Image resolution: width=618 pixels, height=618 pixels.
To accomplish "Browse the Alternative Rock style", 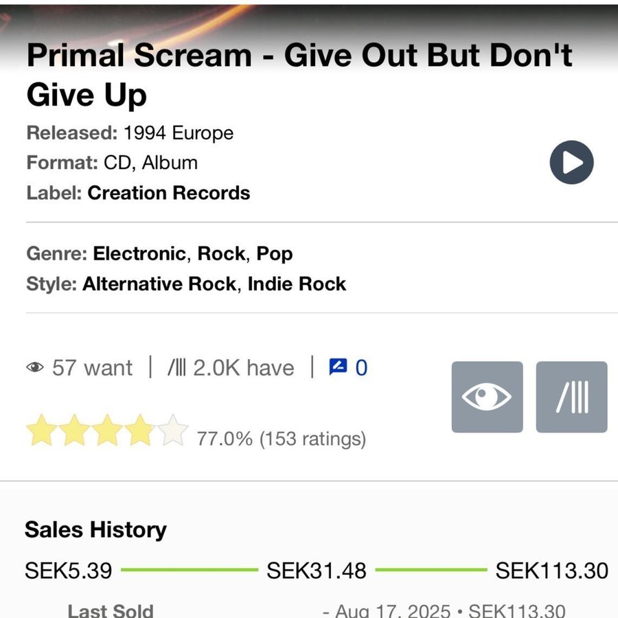I will [x=159, y=284].
